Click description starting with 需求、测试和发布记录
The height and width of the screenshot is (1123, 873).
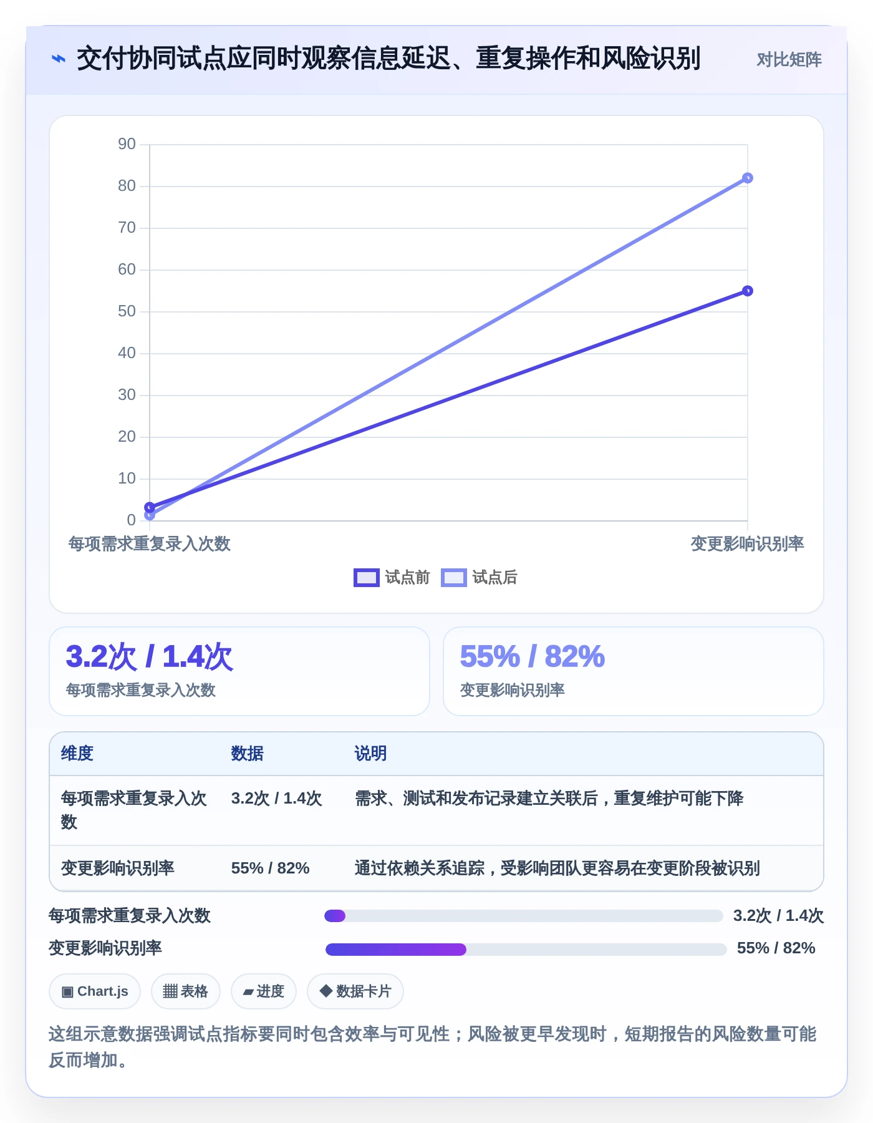549,799
